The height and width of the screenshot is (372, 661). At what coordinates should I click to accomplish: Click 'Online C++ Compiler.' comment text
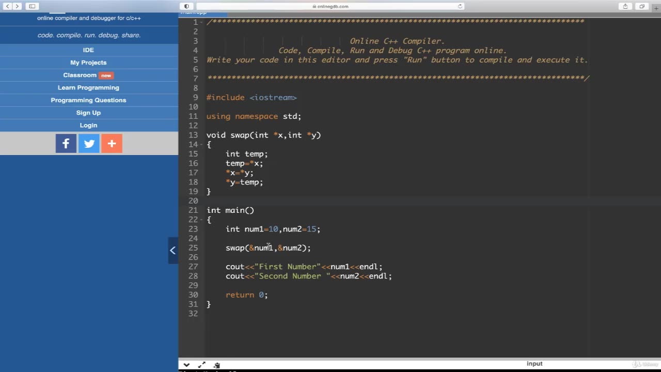397,41
